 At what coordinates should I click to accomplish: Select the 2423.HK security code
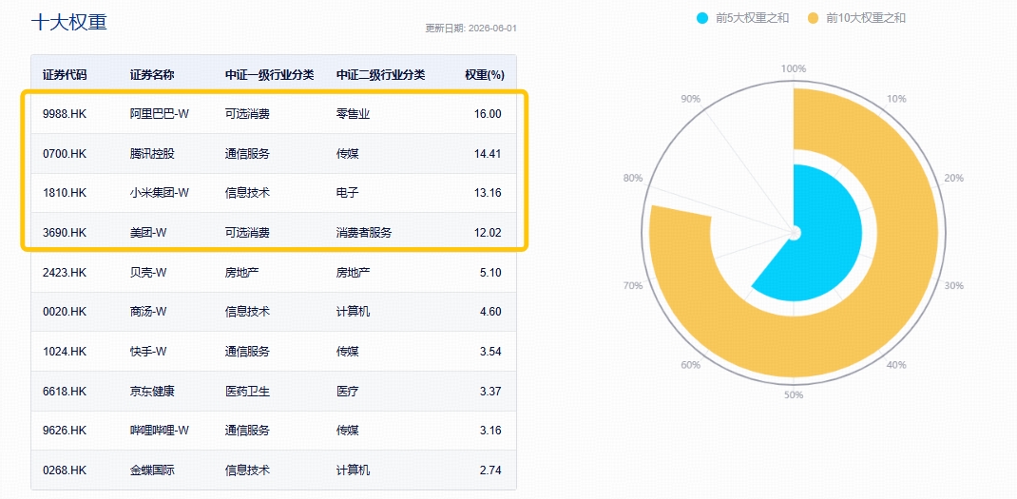pyautogui.click(x=65, y=273)
